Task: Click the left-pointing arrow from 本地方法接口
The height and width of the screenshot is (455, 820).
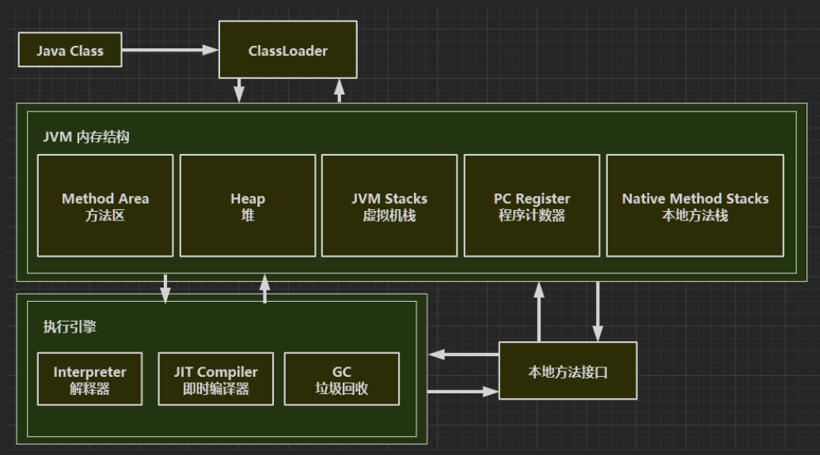Action: point(463,355)
